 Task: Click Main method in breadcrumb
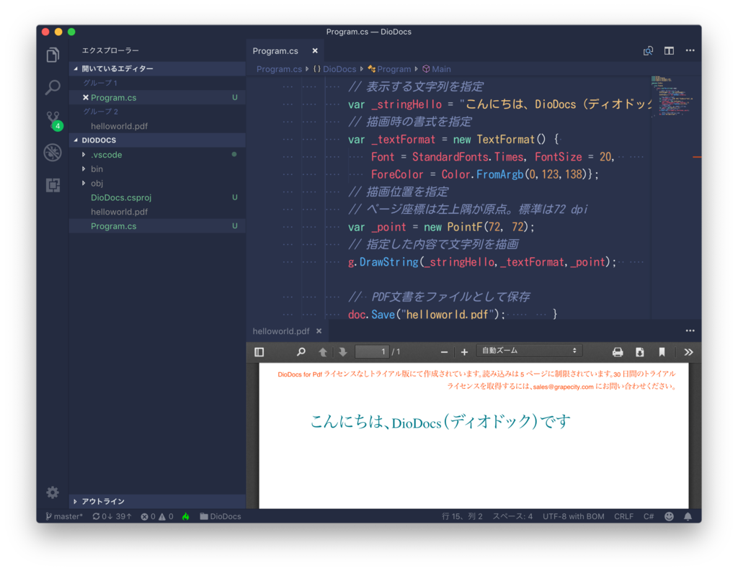click(436, 69)
